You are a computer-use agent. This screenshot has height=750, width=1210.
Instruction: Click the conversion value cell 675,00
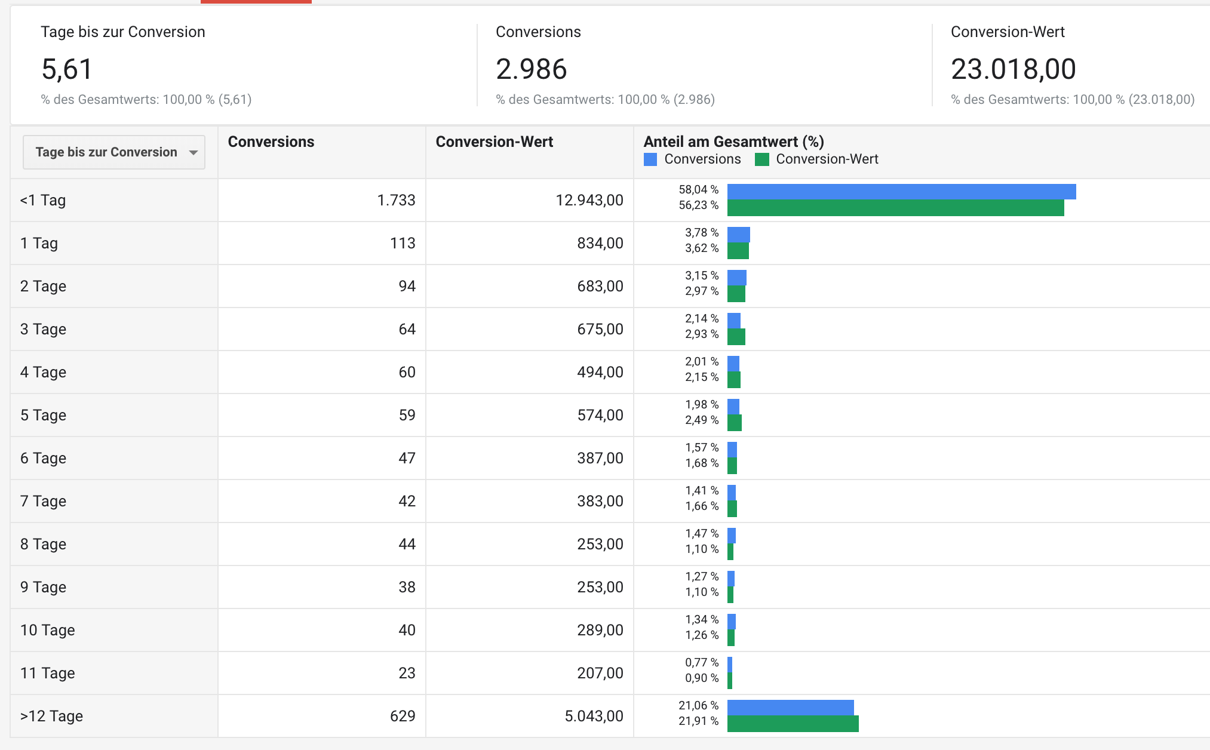pyautogui.click(x=600, y=329)
